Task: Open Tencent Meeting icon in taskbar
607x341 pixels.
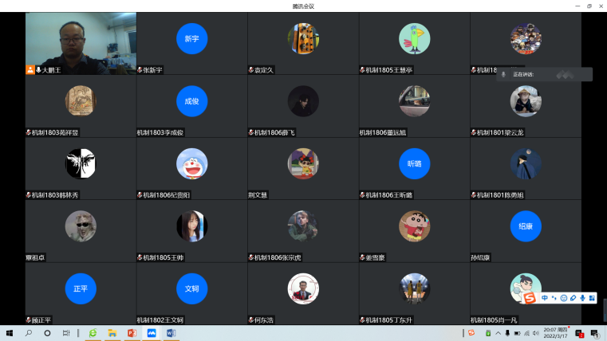Action: (x=152, y=332)
